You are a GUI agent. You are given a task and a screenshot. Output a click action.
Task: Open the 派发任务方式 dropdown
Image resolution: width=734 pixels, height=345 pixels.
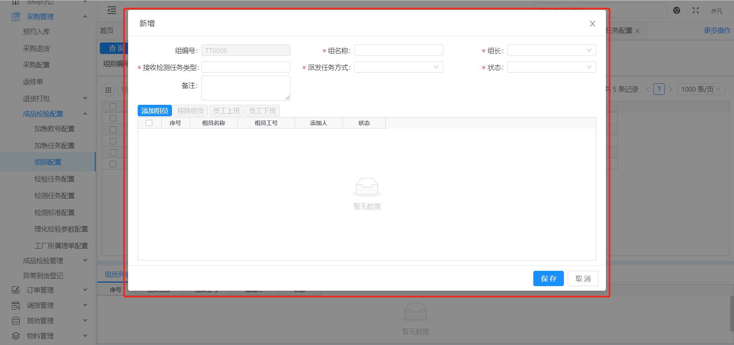click(x=398, y=67)
